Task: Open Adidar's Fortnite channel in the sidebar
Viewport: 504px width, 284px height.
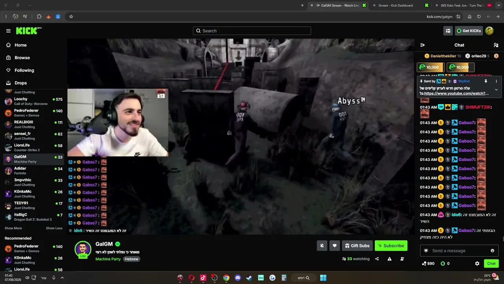Action: pyautogui.click(x=33, y=171)
